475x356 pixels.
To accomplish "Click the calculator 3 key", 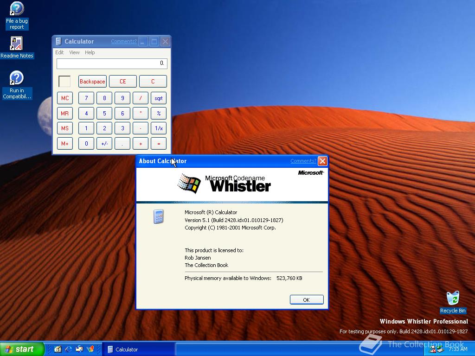I will (x=122, y=128).
